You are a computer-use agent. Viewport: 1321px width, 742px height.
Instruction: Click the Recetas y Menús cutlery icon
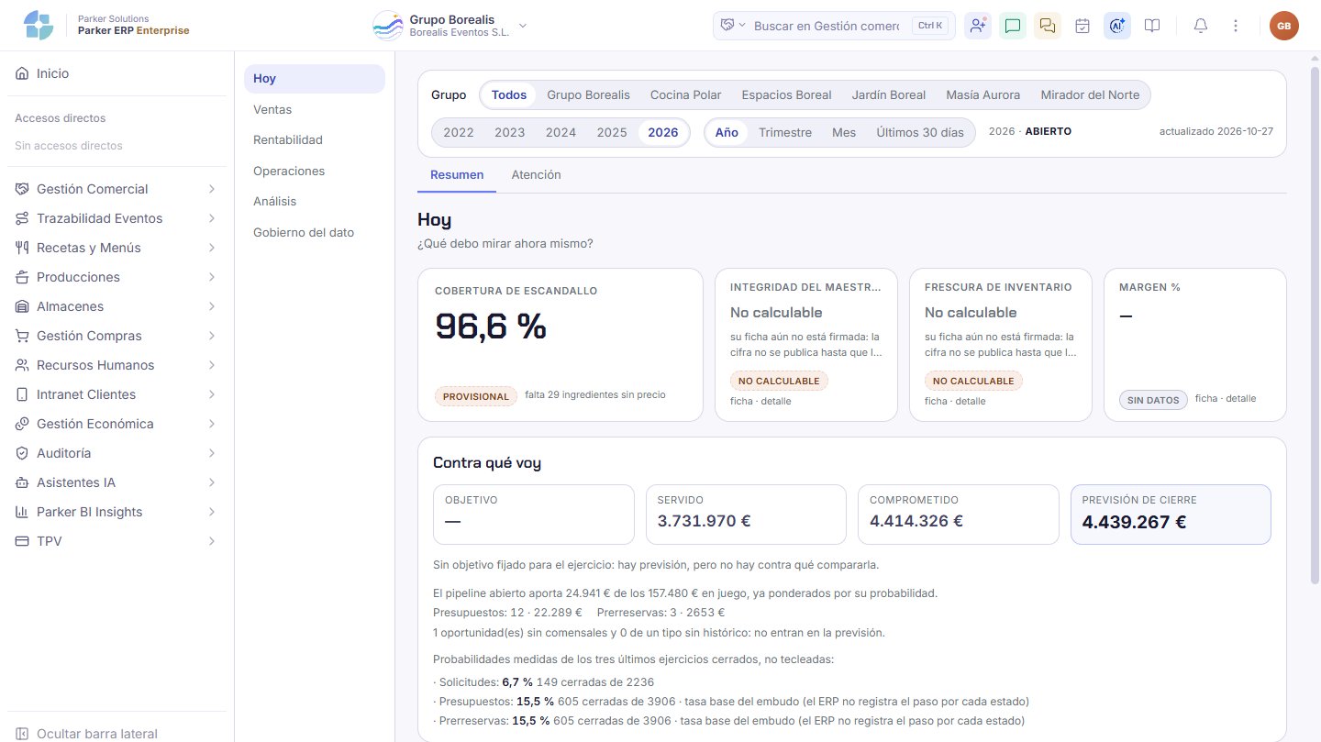[22, 248]
